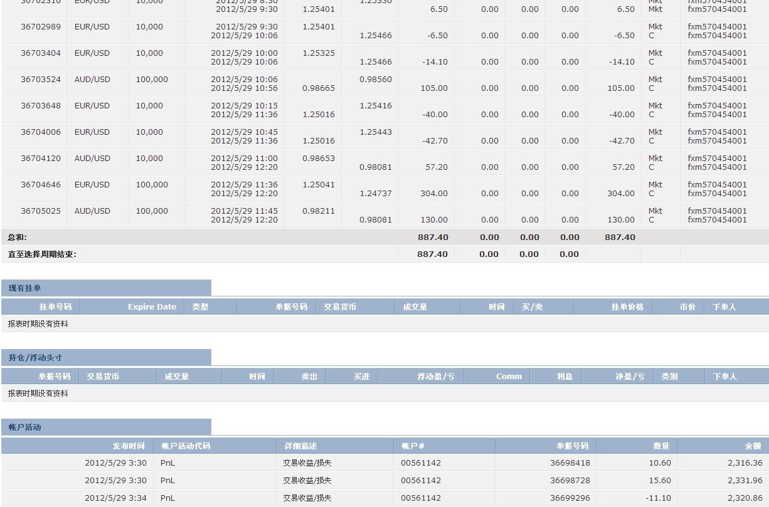The width and height of the screenshot is (769, 507).
Task: Click EUR/USD in the 36704646 row
Action: point(92,185)
